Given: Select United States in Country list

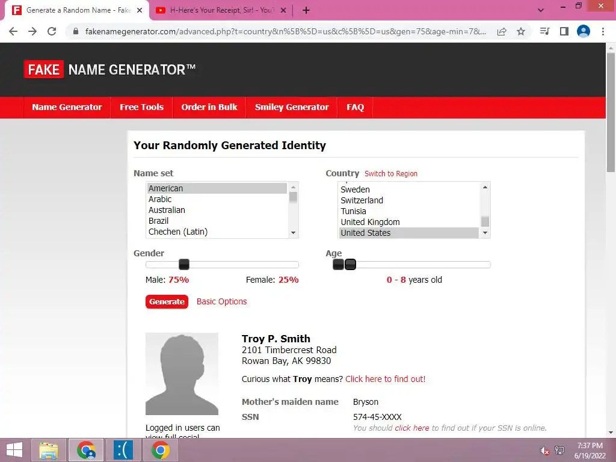Looking at the screenshot, I should coord(408,233).
